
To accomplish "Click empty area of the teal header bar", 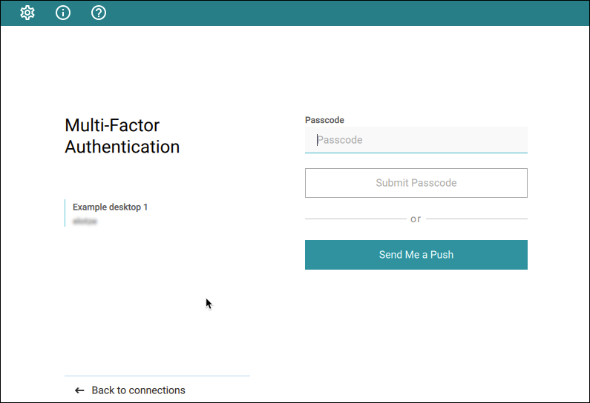I will [338, 13].
